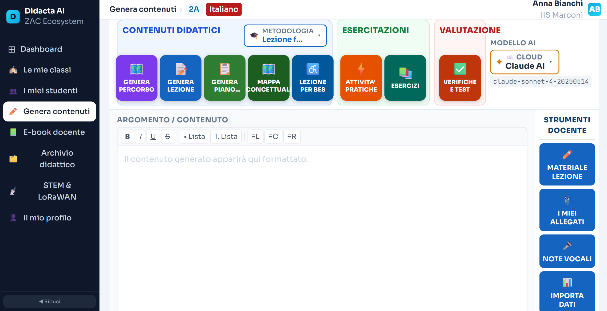Open I Miei Allegati attachments
Viewport: 607px width, 311px height.
tap(567, 210)
